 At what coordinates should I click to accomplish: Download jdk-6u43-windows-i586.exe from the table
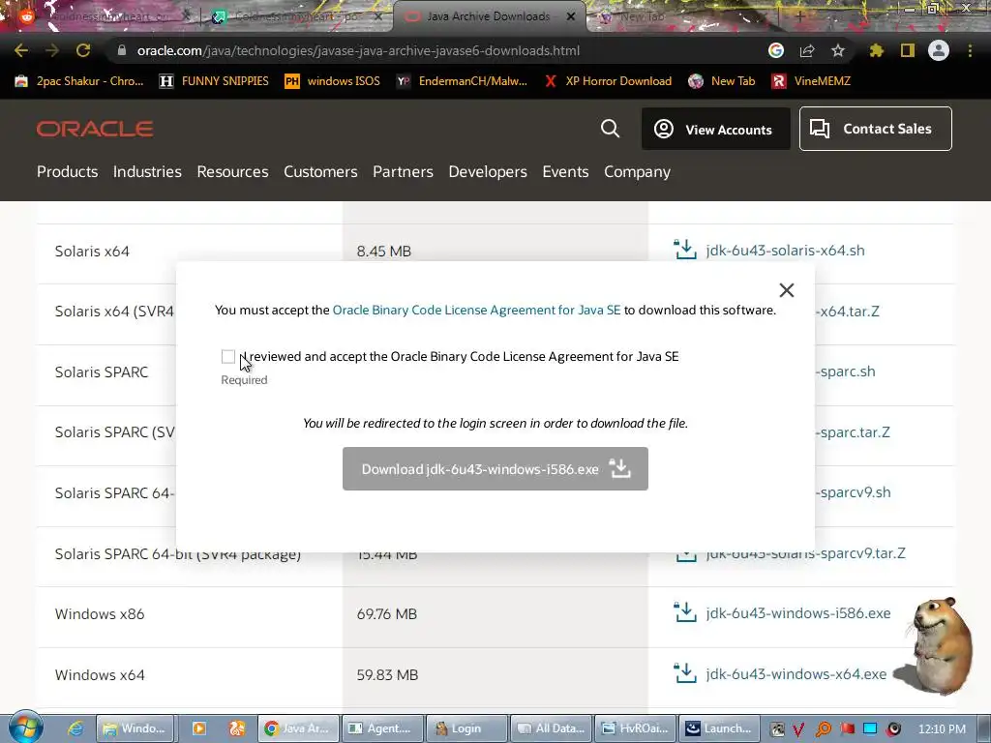click(x=798, y=613)
